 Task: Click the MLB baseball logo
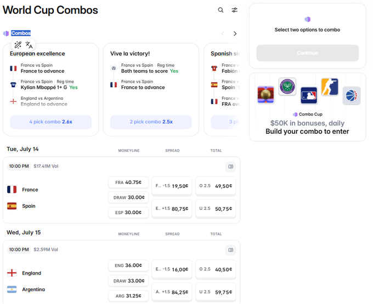pos(309,95)
